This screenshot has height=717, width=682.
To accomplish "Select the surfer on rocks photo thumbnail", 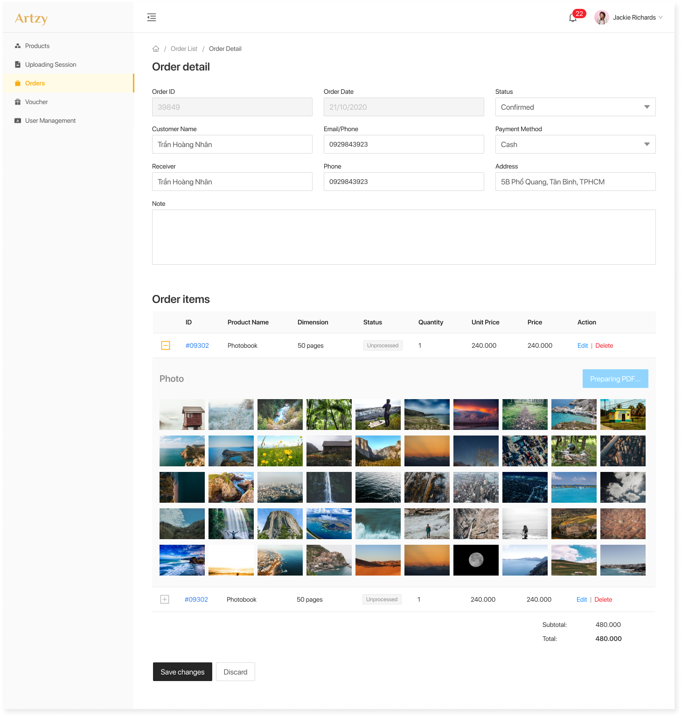I will tap(378, 415).
